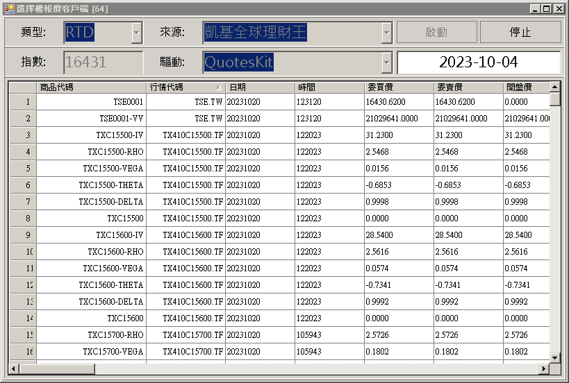Image resolution: width=569 pixels, height=383 pixels.
Task: Click cell TXC15500-IV
Action: point(91,135)
